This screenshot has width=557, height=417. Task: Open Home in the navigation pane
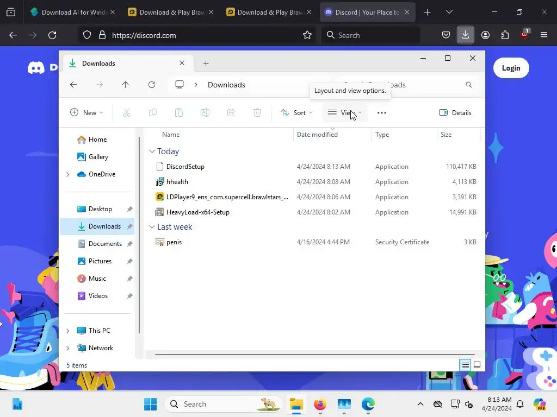coord(97,140)
